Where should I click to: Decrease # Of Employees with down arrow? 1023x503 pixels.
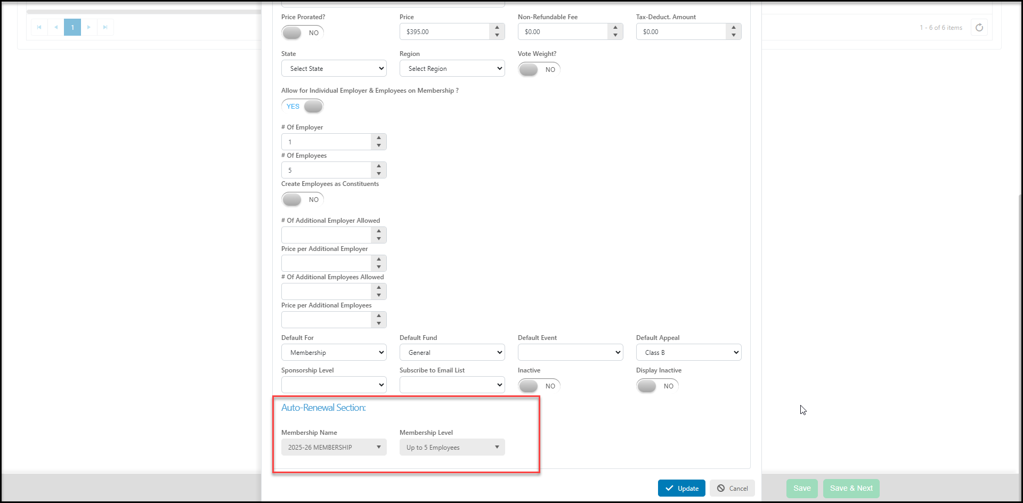379,174
